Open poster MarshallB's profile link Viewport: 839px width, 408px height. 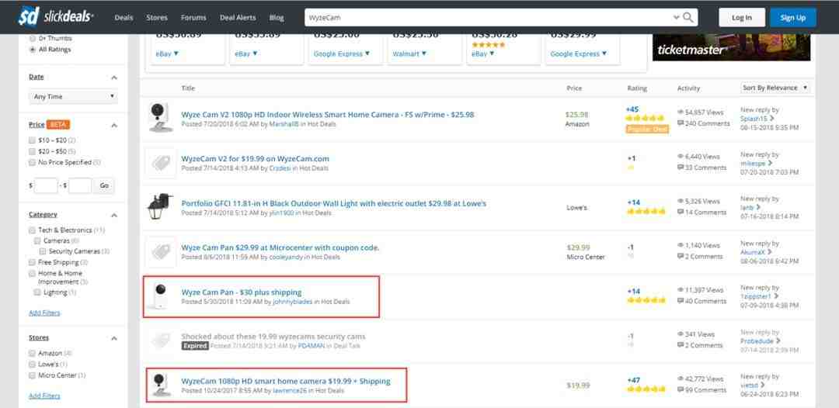click(284, 124)
